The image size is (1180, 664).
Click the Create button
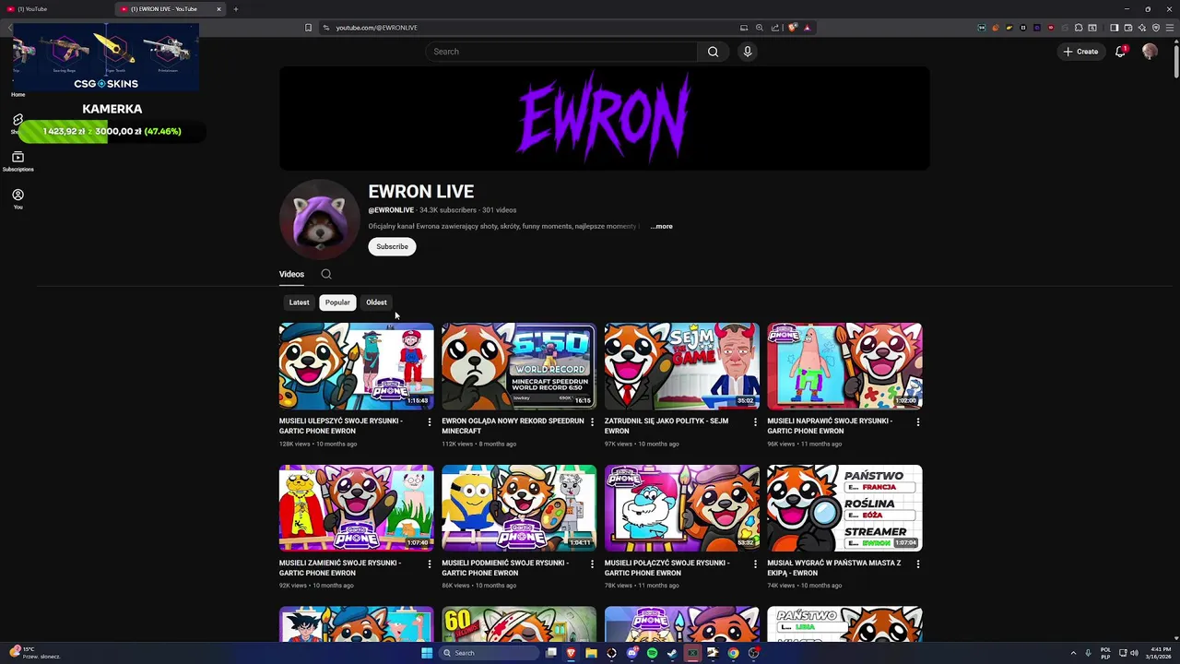coord(1080,52)
